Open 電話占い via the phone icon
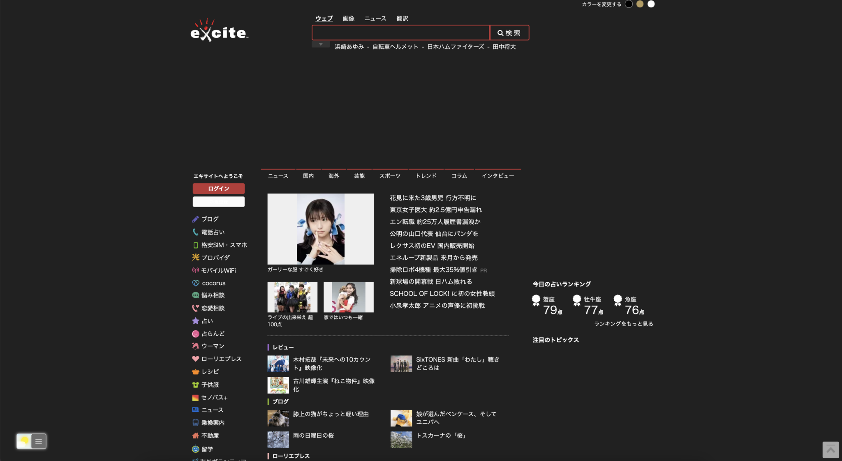This screenshot has height=461, width=842. click(196, 232)
